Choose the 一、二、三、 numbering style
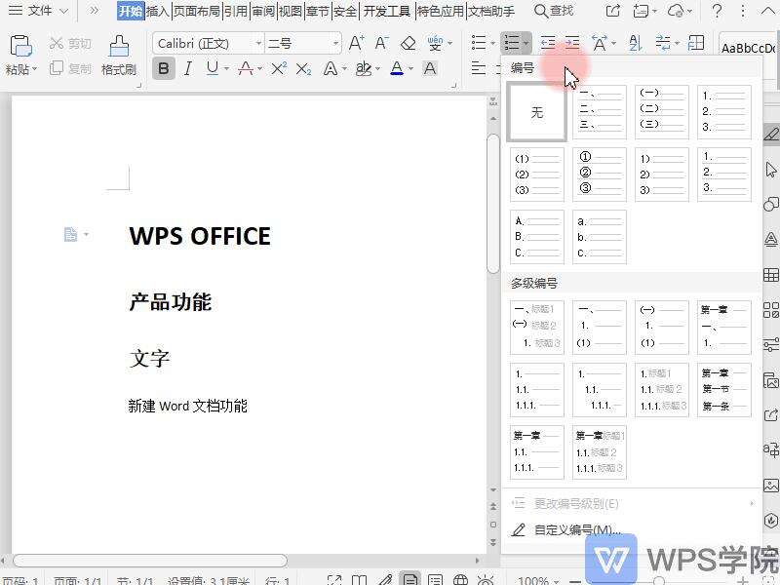This screenshot has height=585, width=780. point(599,112)
